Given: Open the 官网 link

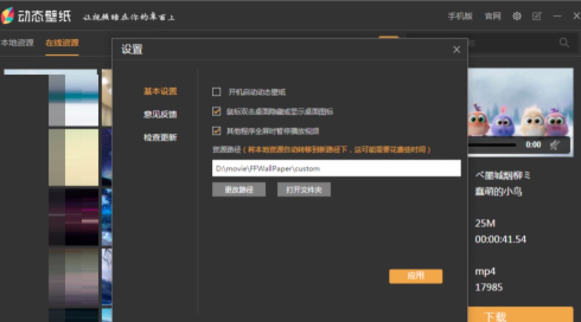Looking at the screenshot, I should click(493, 16).
